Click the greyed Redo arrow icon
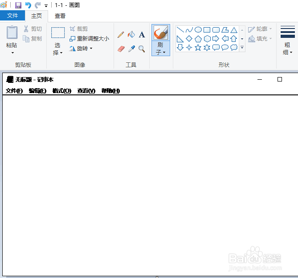 tap(38, 5)
